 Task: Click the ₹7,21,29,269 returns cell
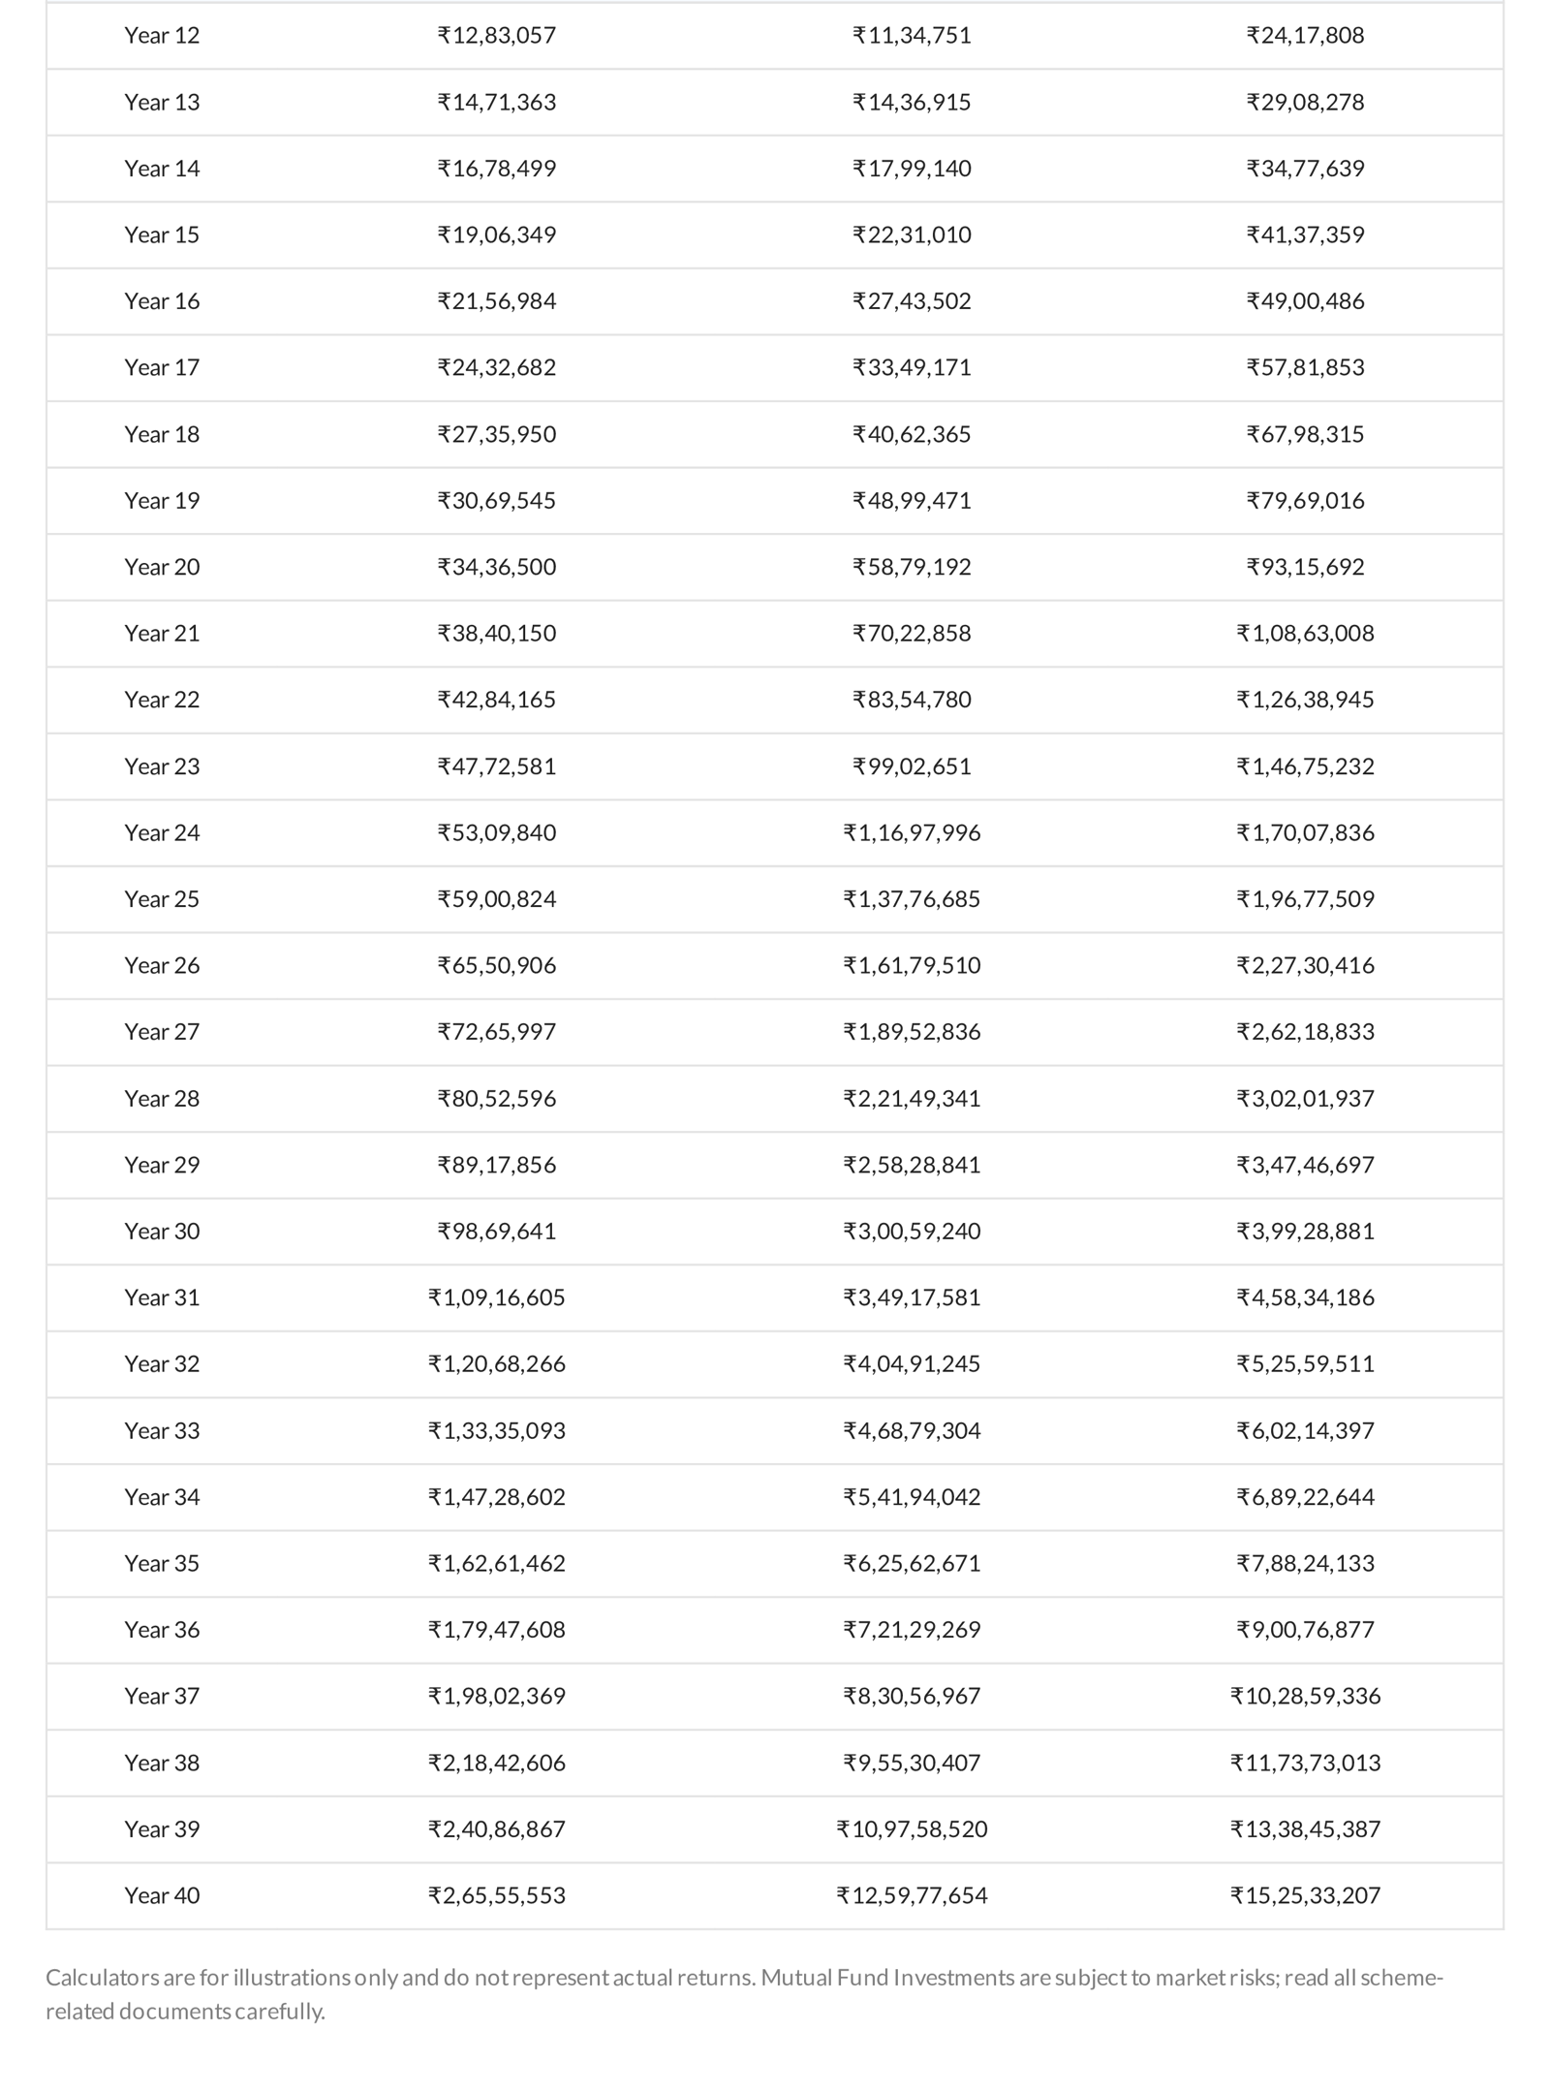(x=912, y=1630)
